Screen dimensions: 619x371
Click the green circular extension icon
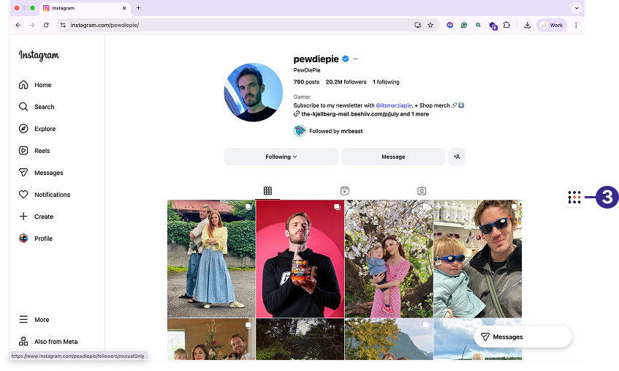coord(464,25)
